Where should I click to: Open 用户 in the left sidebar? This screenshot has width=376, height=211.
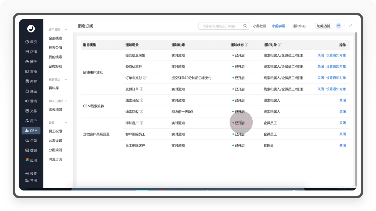pos(31,121)
